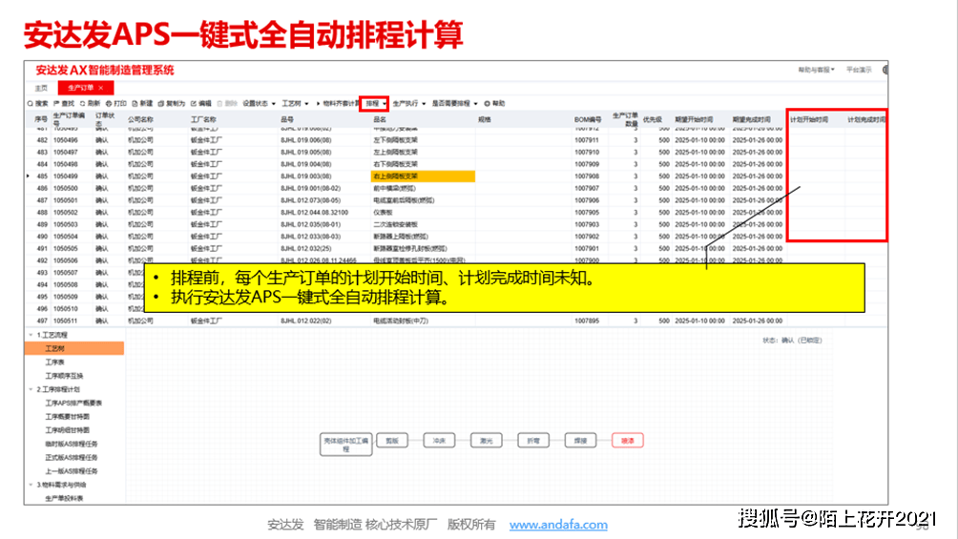The image size is (958, 539).
Task: Click the 搜索 search toolbar icon
Action: point(31,104)
